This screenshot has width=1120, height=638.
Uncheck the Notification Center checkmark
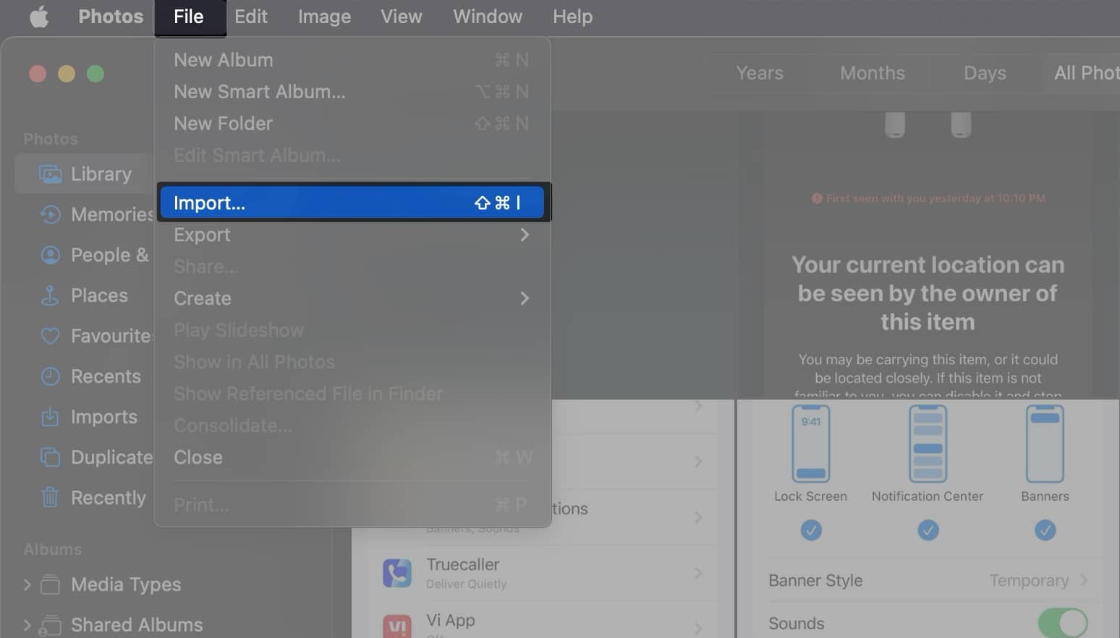pyautogui.click(x=928, y=530)
